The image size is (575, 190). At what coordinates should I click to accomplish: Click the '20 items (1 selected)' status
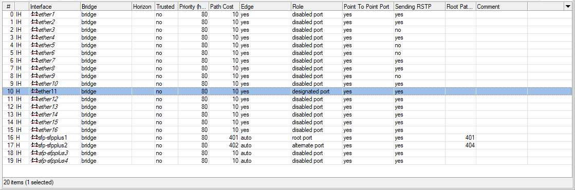click(x=28, y=182)
